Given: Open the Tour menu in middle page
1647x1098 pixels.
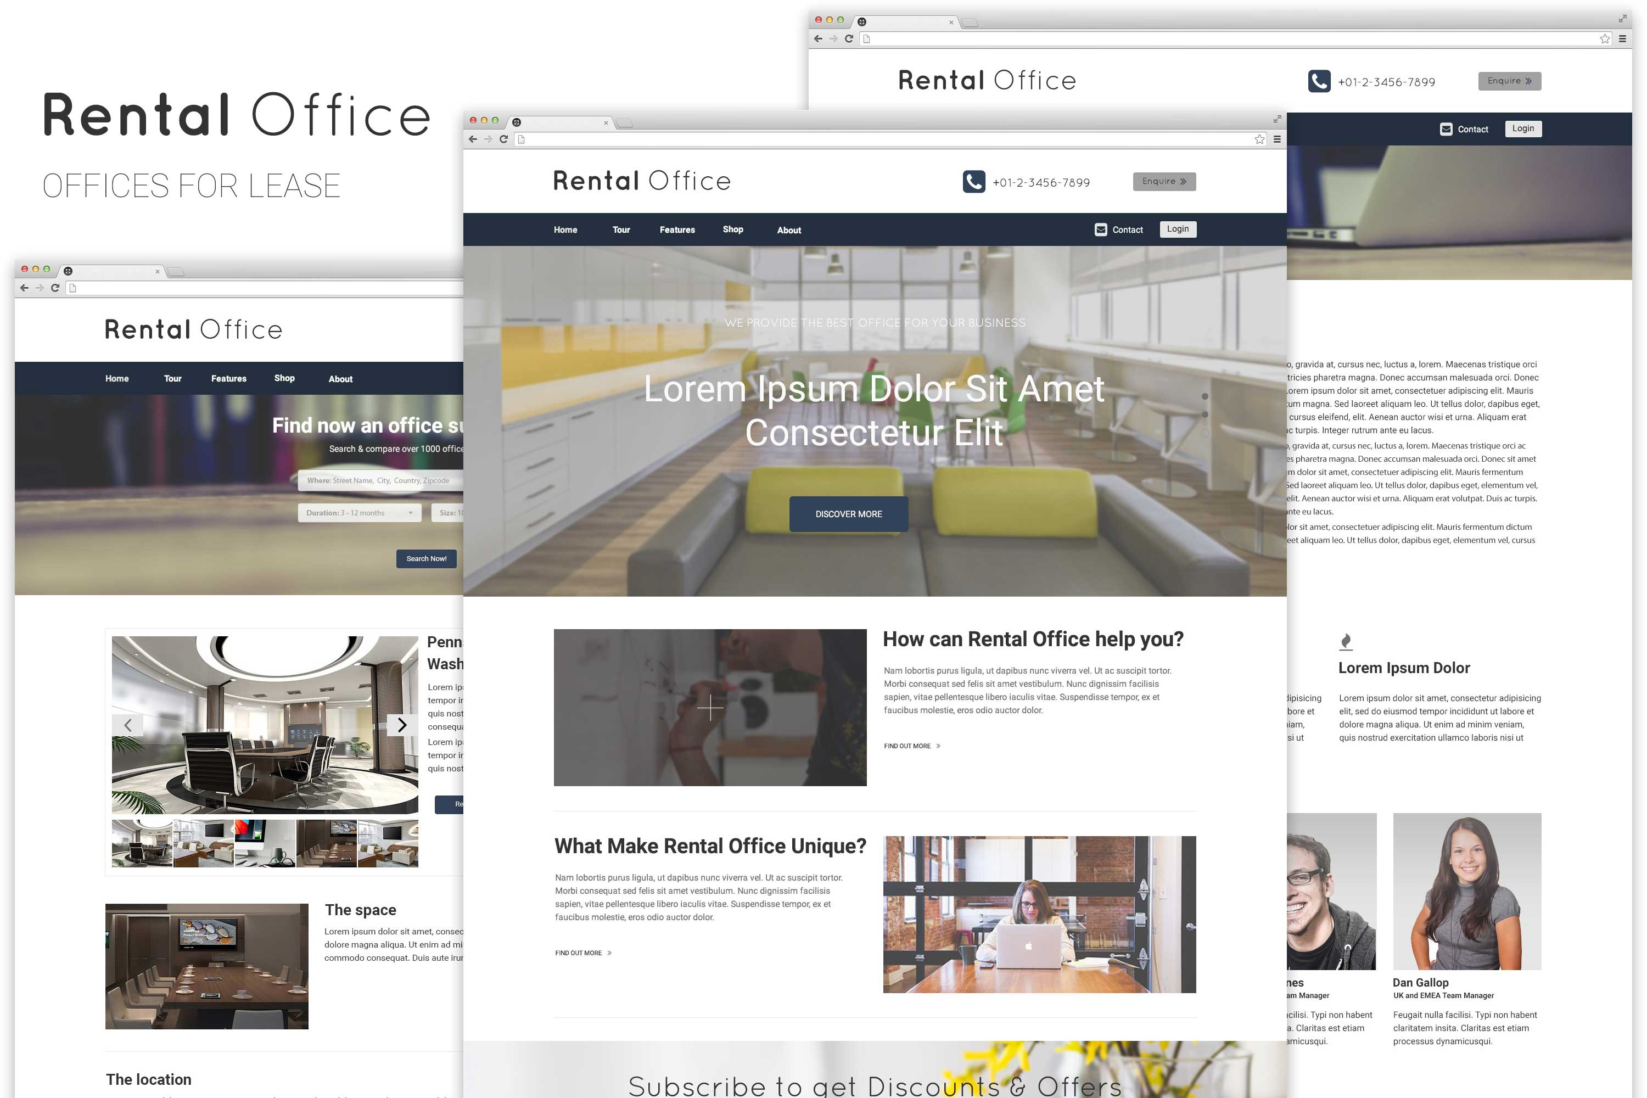Looking at the screenshot, I should point(621,229).
